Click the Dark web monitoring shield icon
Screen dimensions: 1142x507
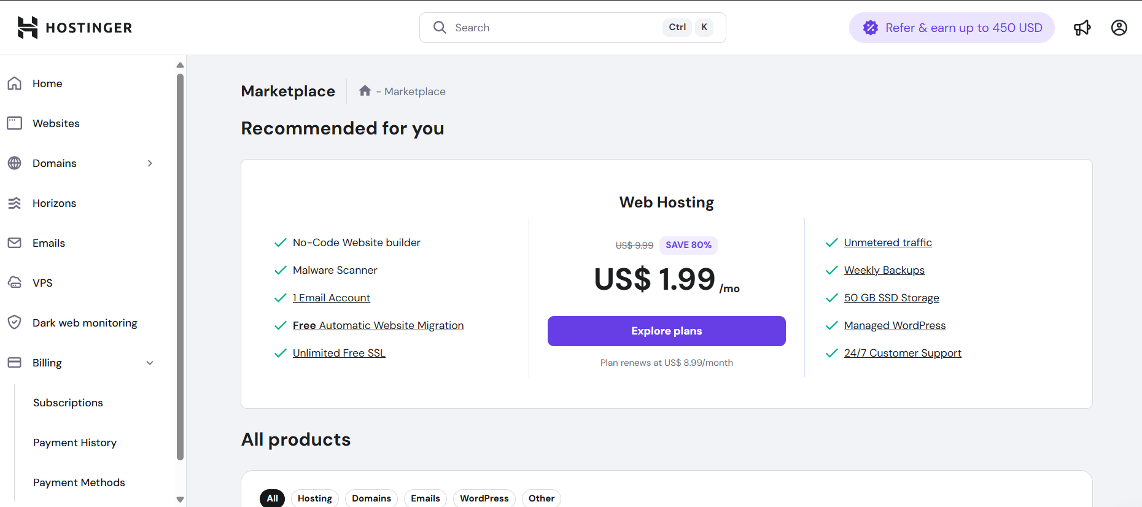click(15, 323)
